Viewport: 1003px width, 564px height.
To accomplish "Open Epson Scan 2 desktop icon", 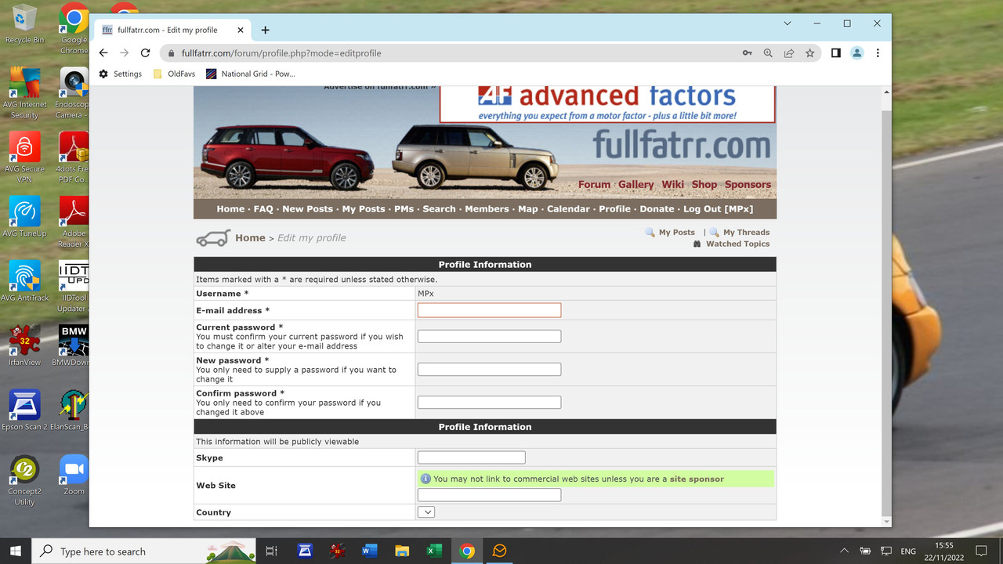I will click(x=24, y=410).
